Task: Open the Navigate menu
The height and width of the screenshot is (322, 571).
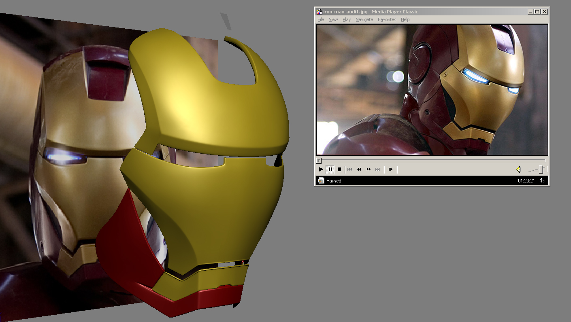Action: 364,19
